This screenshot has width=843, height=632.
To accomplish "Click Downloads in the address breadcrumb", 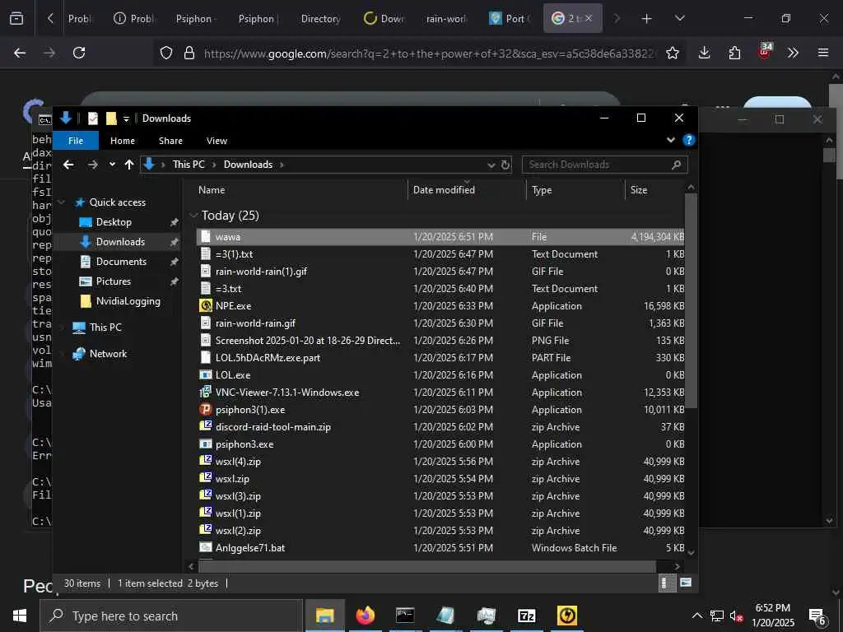I will click(248, 165).
